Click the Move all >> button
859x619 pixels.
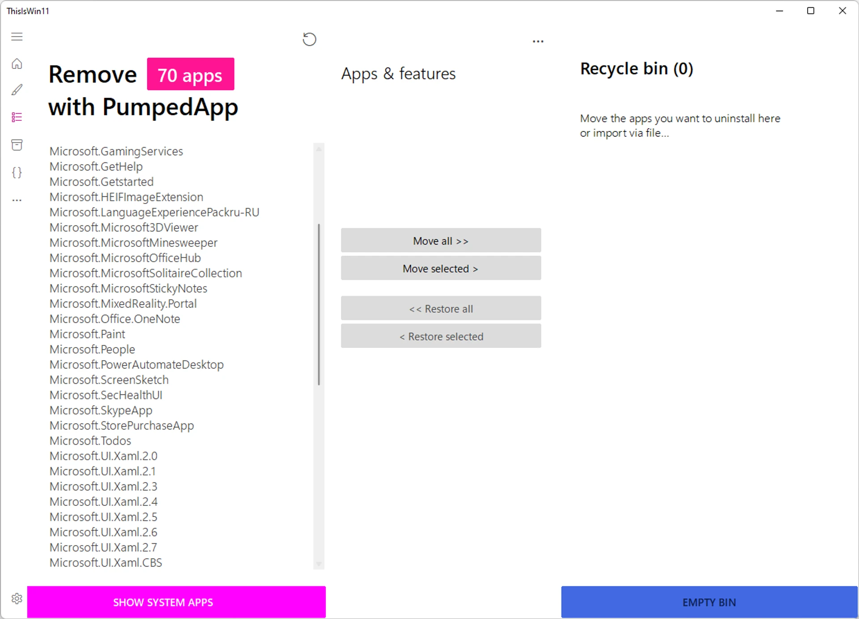pyautogui.click(x=441, y=241)
